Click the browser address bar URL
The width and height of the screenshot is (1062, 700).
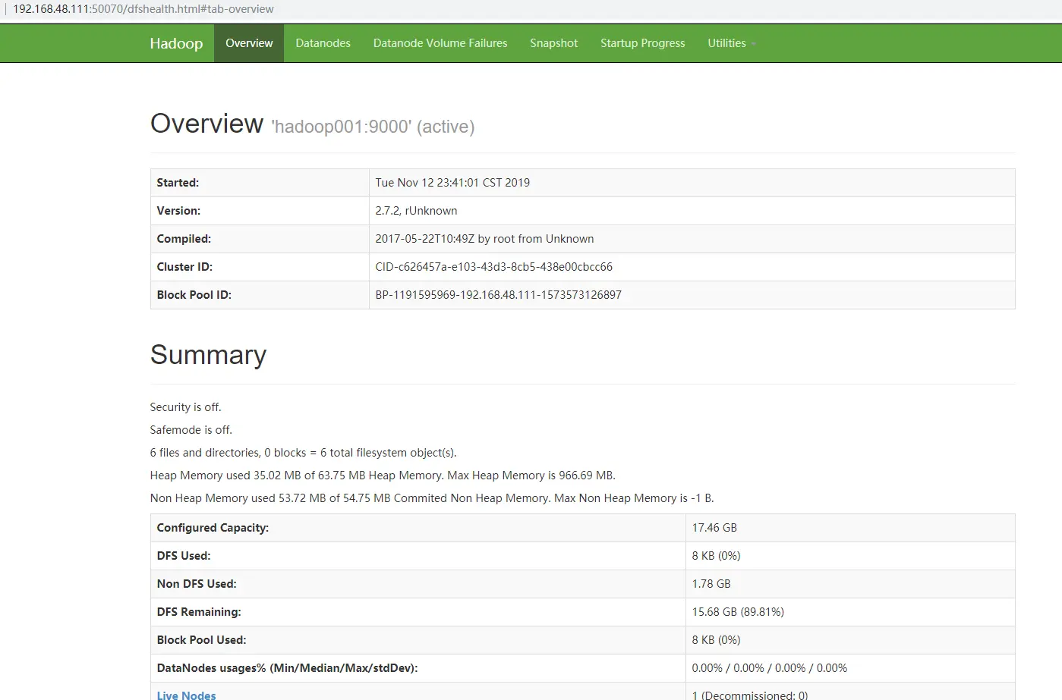point(143,9)
